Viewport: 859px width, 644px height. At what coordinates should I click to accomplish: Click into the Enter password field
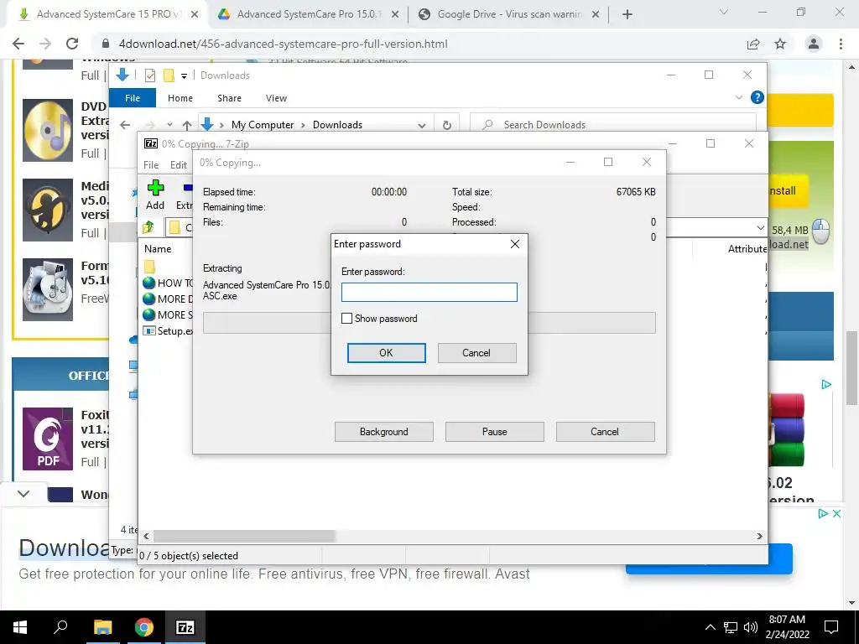pyautogui.click(x=429, y=292)
